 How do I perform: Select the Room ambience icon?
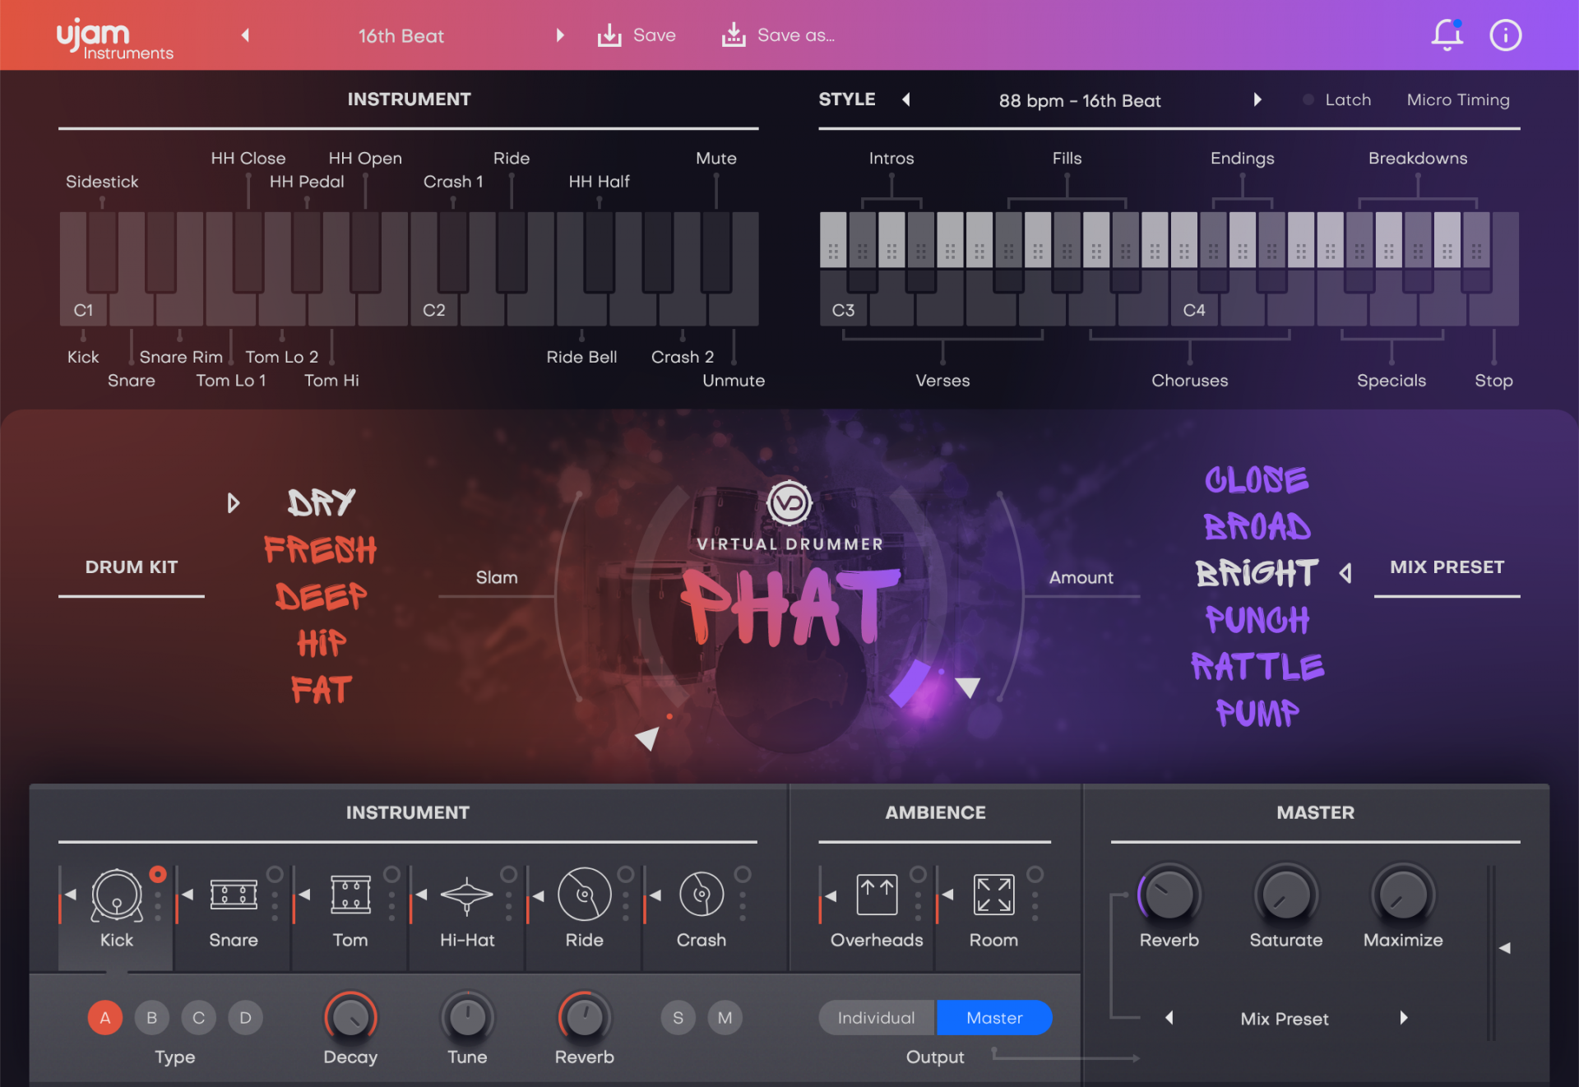coord(993,895)
